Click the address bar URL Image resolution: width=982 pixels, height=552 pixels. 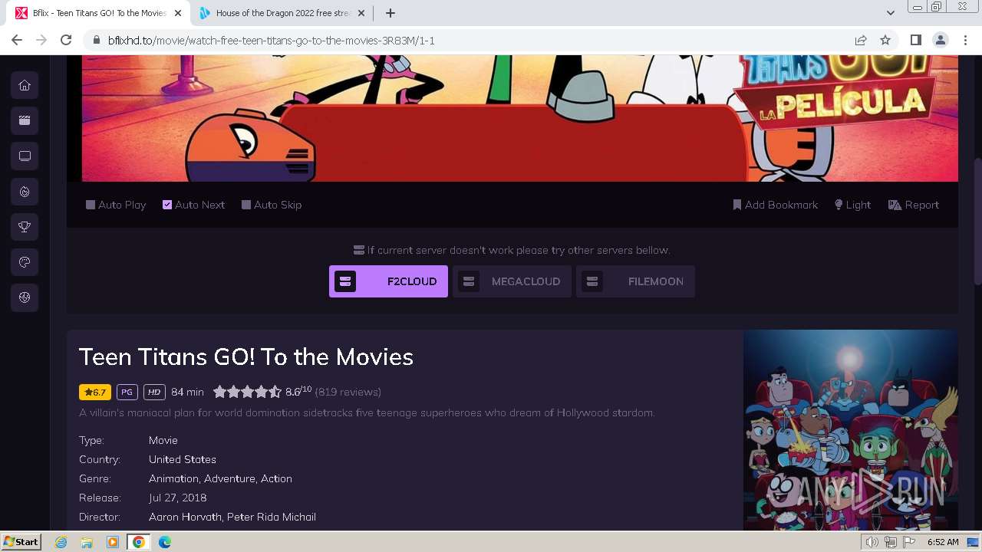pyautogui.click(x=272, y=41)
